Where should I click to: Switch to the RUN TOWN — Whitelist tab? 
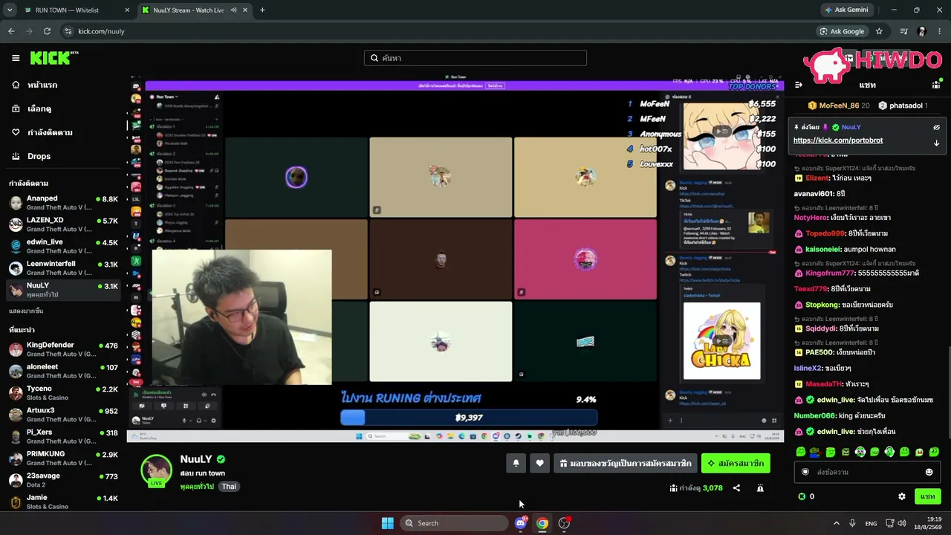77,10
